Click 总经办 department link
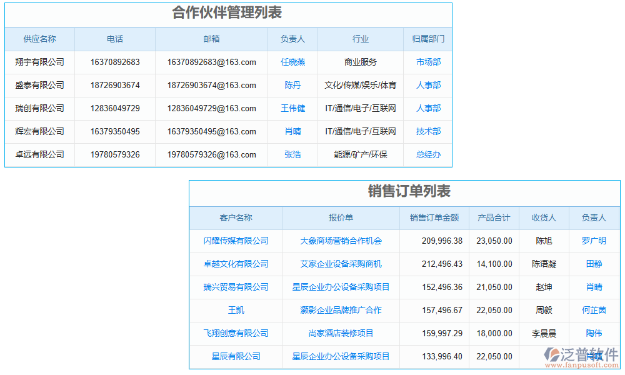Screen dimensions: 625x375 point(428,154)
